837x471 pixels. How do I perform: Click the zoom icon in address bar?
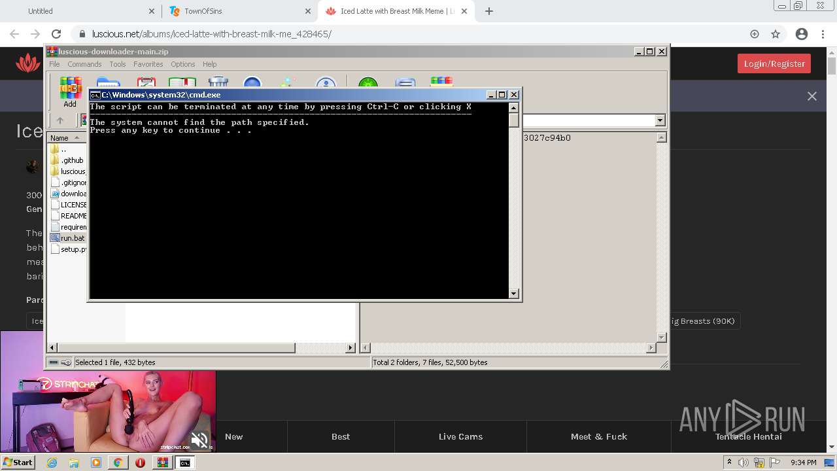(x=755, y=34)
